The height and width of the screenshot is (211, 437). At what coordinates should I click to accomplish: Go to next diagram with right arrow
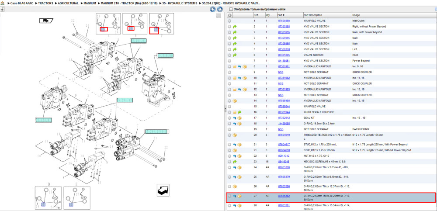coord(220,9)
